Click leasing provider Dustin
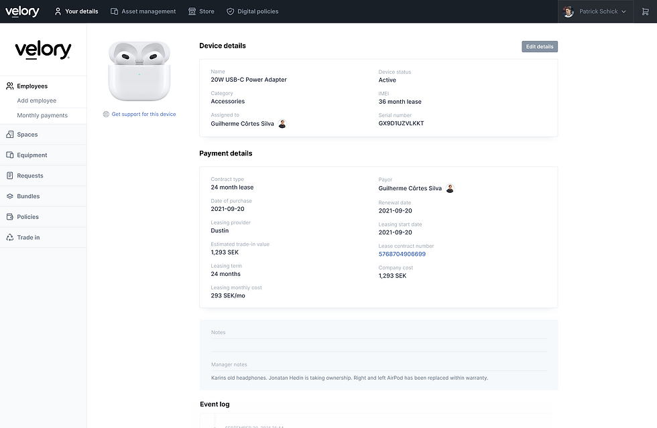 (220, 231)
